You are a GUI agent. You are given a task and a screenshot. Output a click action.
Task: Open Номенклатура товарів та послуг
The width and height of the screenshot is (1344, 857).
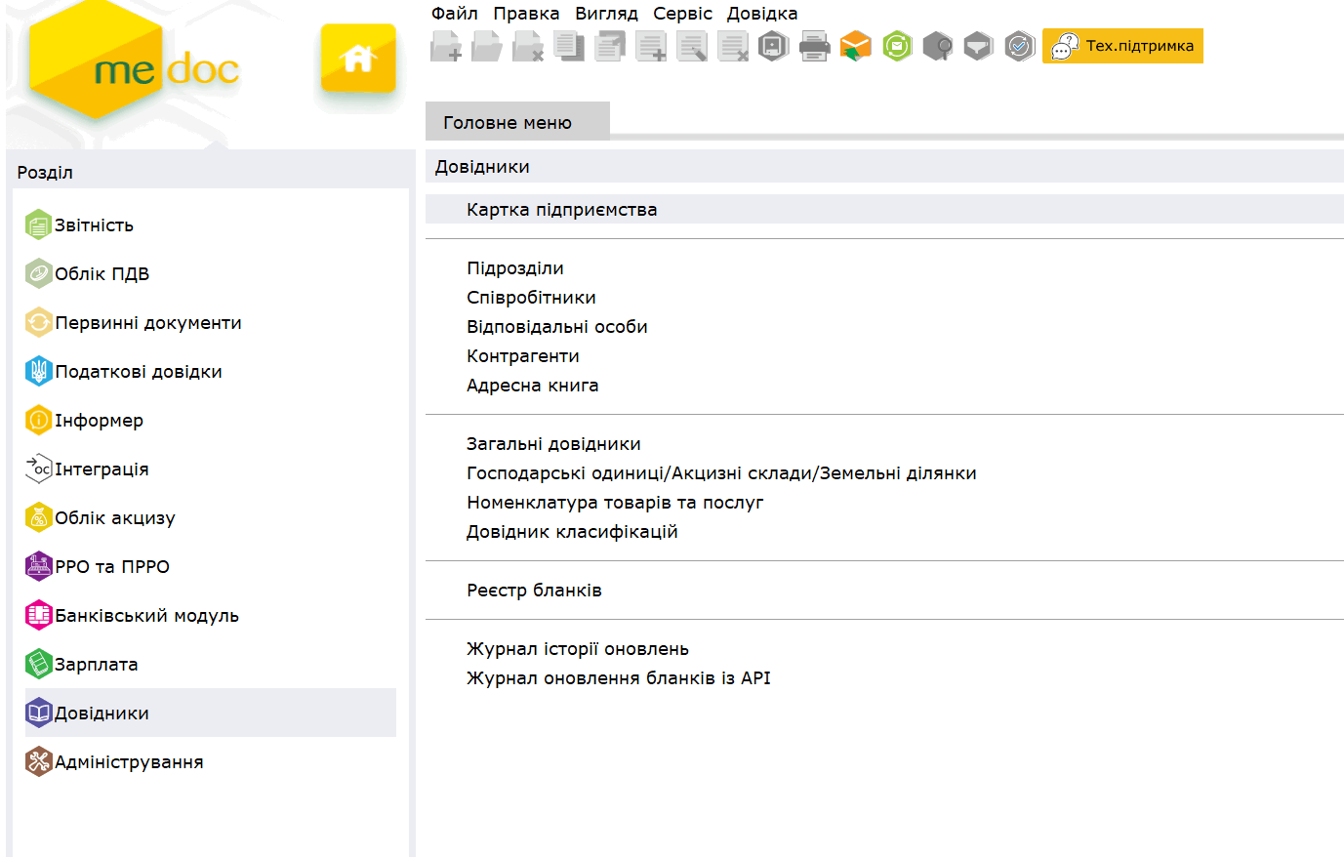(x=614, y=503)
